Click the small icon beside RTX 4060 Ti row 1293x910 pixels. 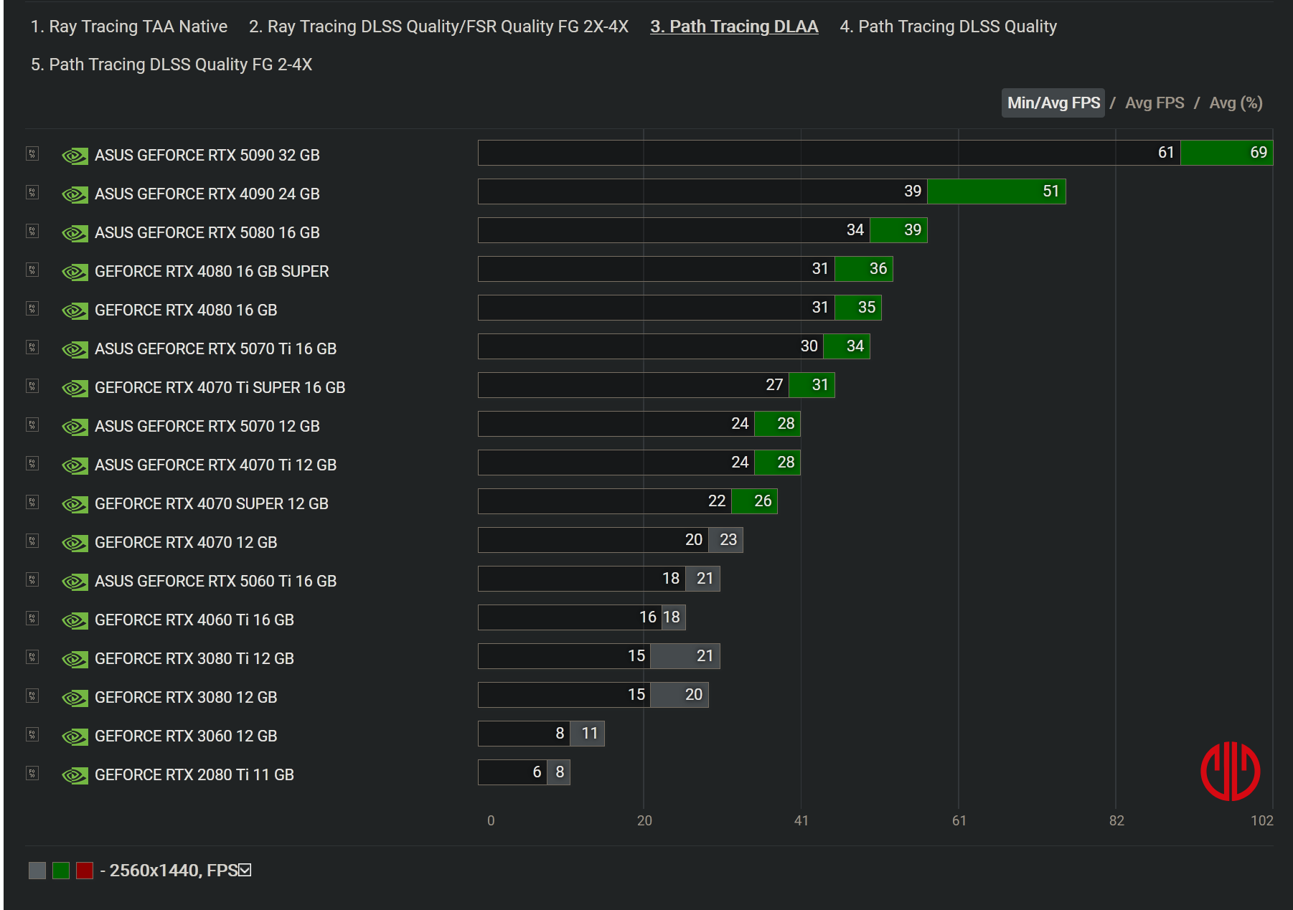point(32,618)
